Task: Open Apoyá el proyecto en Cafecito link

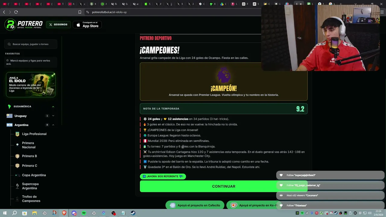Action: click(x=195, y=205)
